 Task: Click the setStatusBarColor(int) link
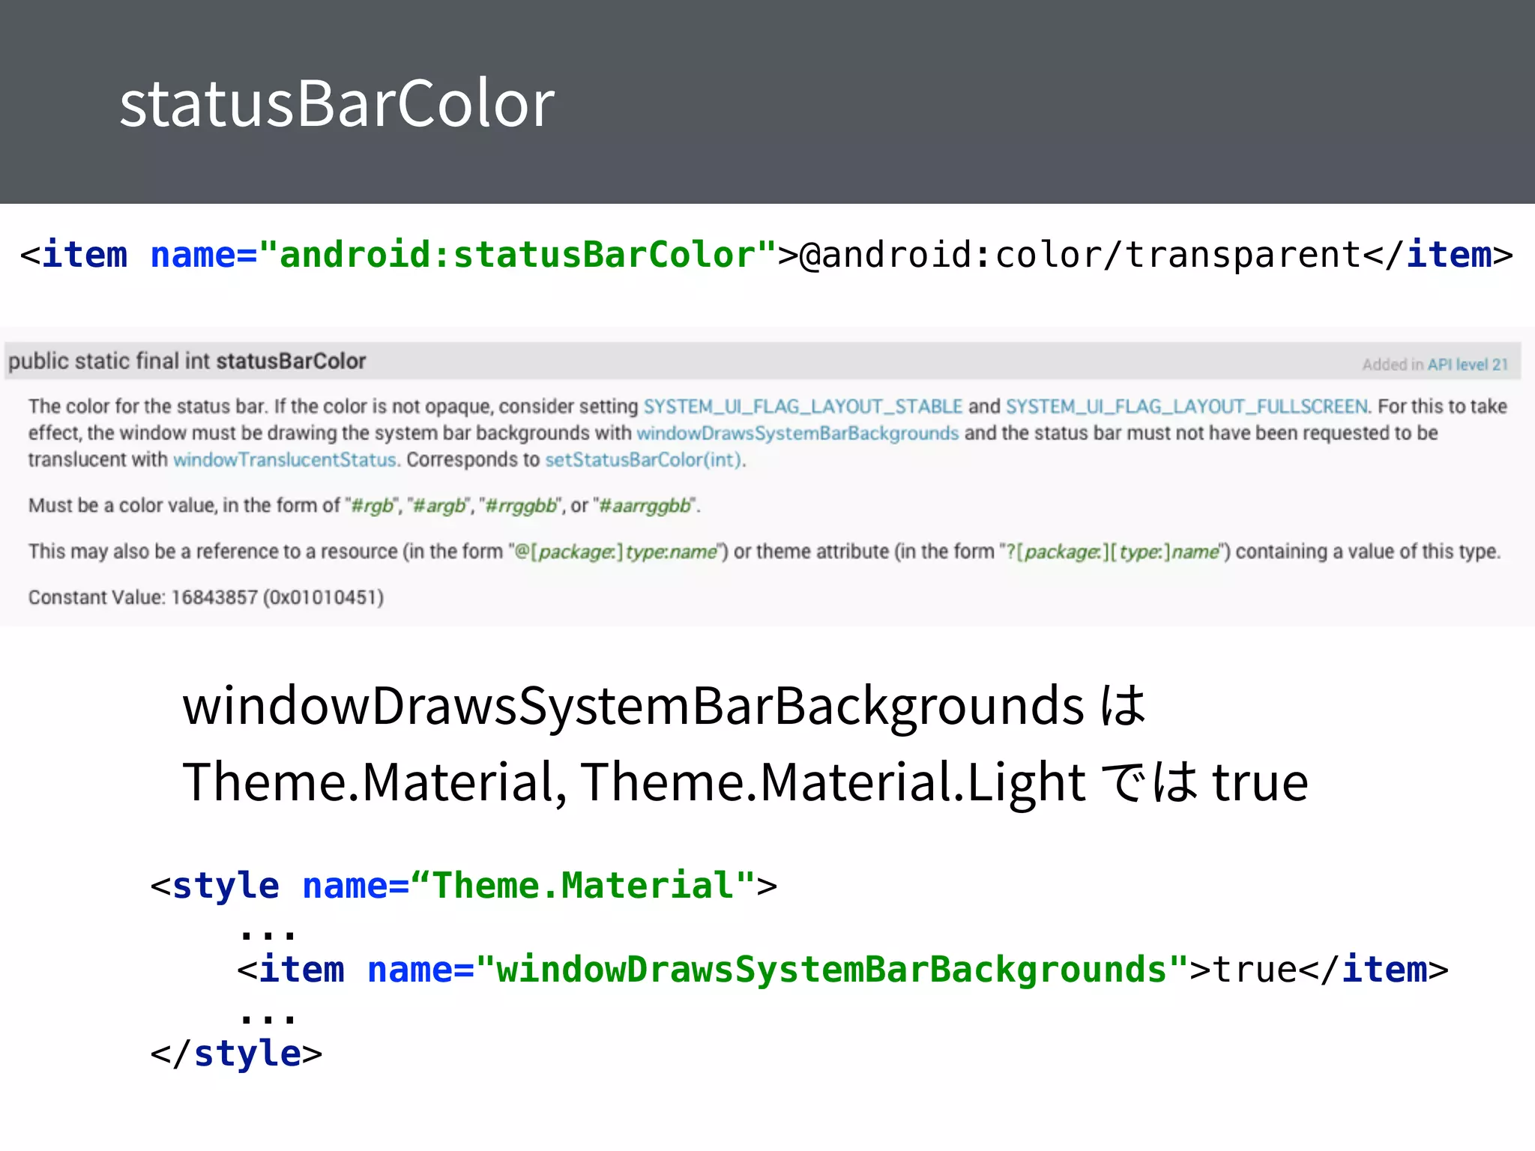click(643, 459)
